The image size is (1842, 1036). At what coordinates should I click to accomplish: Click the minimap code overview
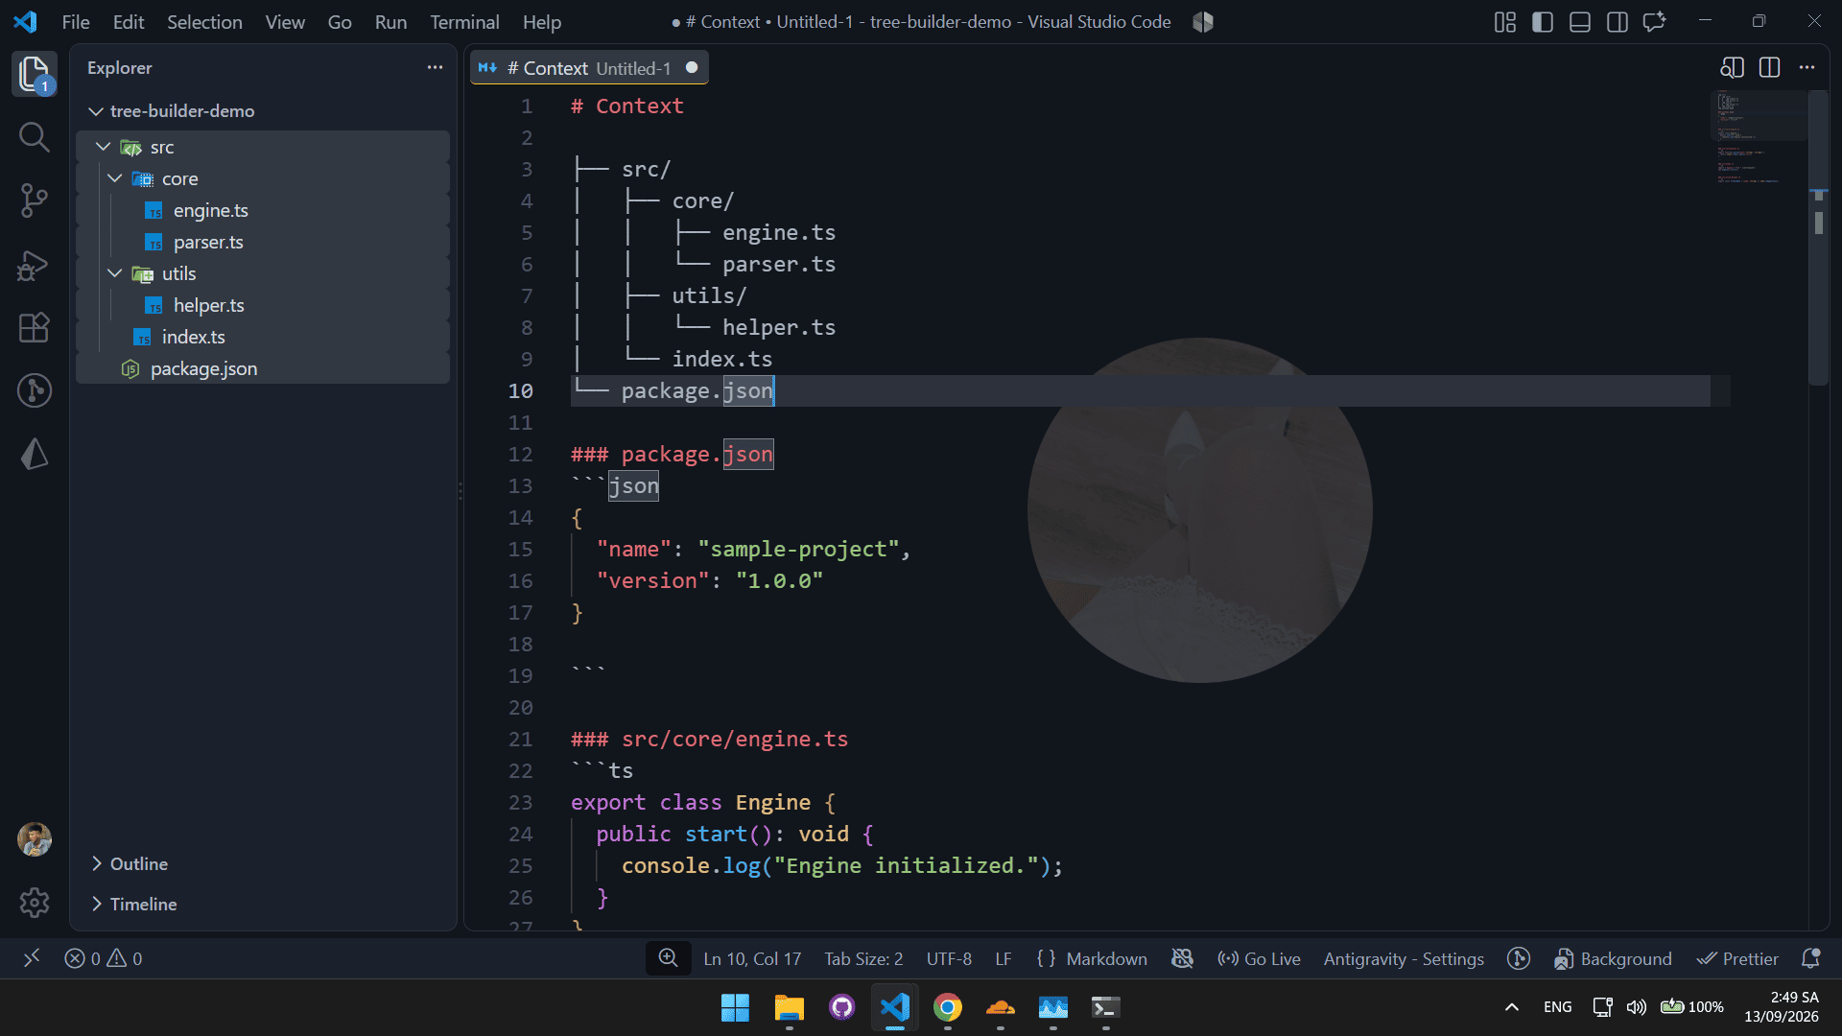[1759, 137]
